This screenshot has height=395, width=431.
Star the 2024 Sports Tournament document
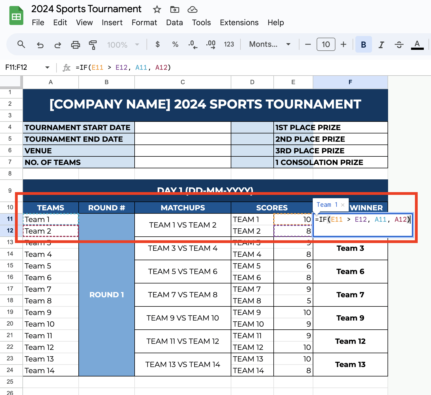157,10
